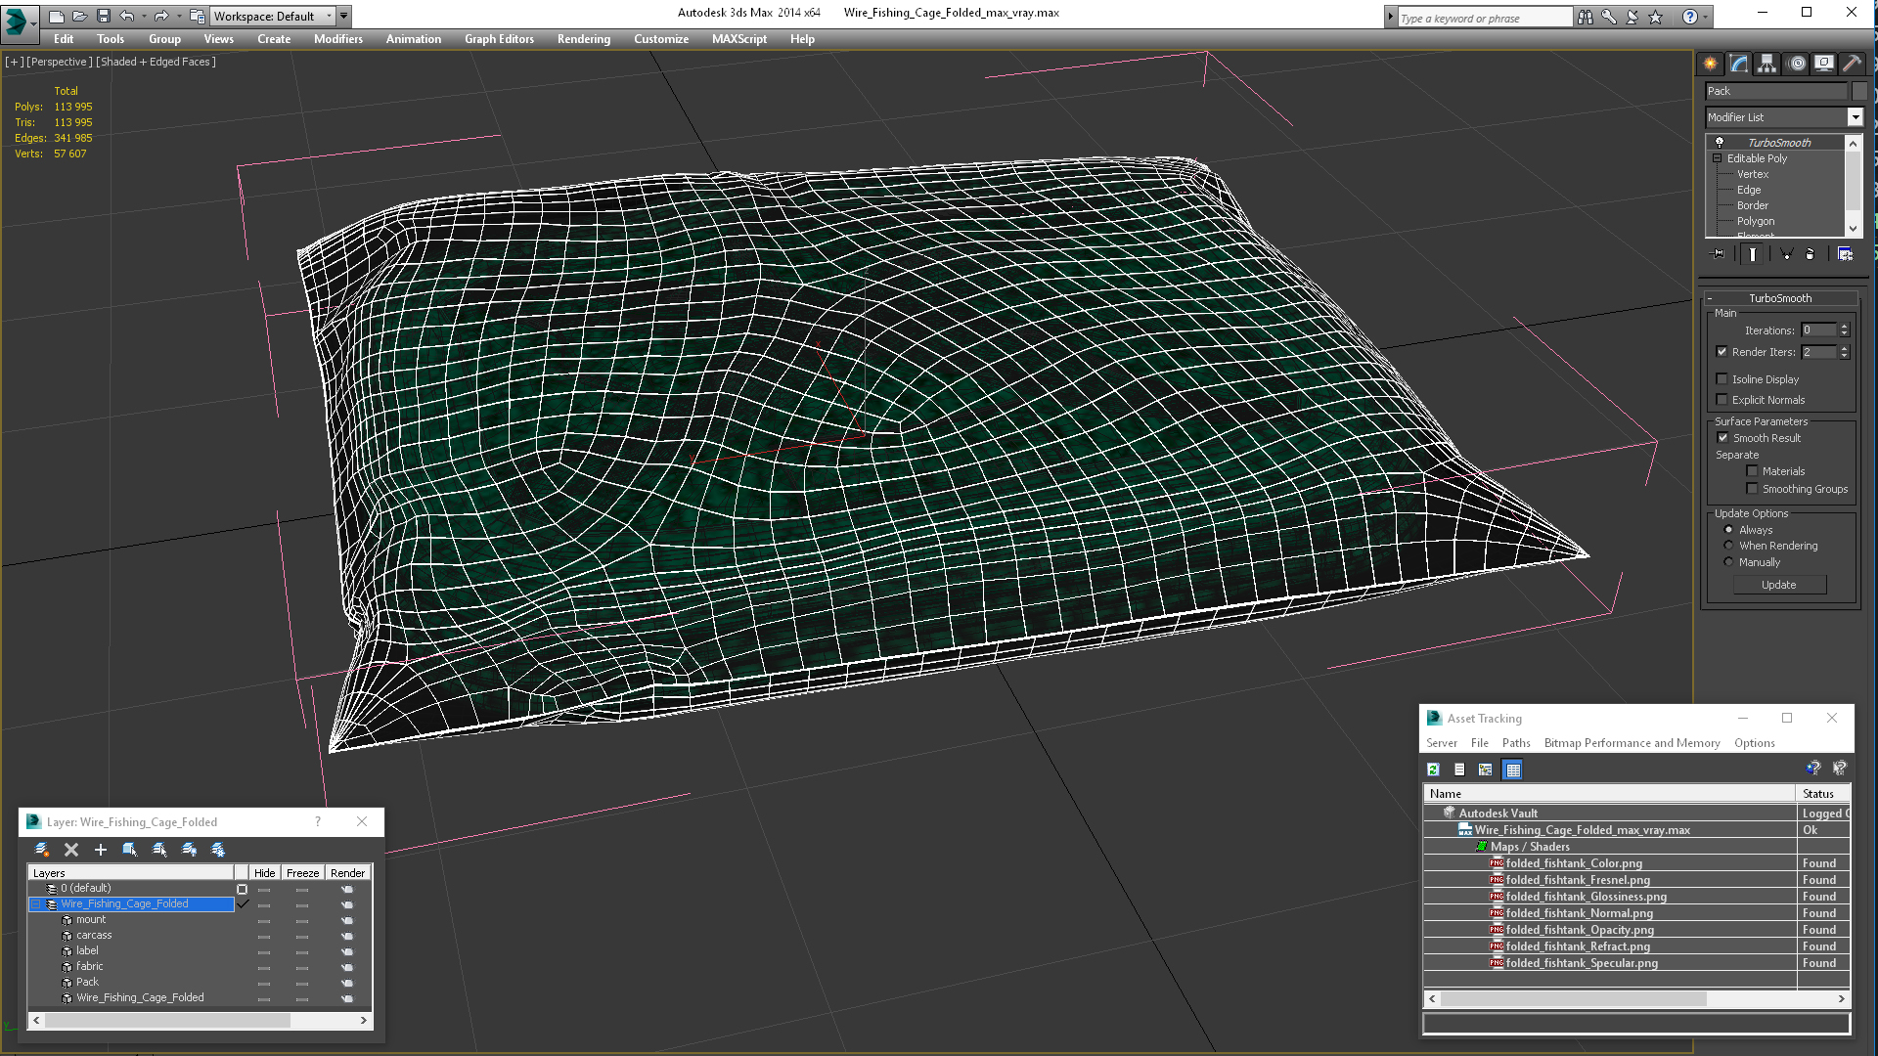Increase Render Iters spinner arrows
This screenshot has height=1056, width=1878.
pos(1845,352)
